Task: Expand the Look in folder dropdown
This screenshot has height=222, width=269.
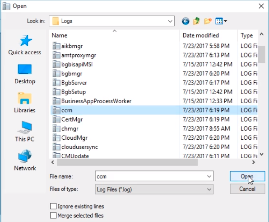Action: click(x=170, y=21)
